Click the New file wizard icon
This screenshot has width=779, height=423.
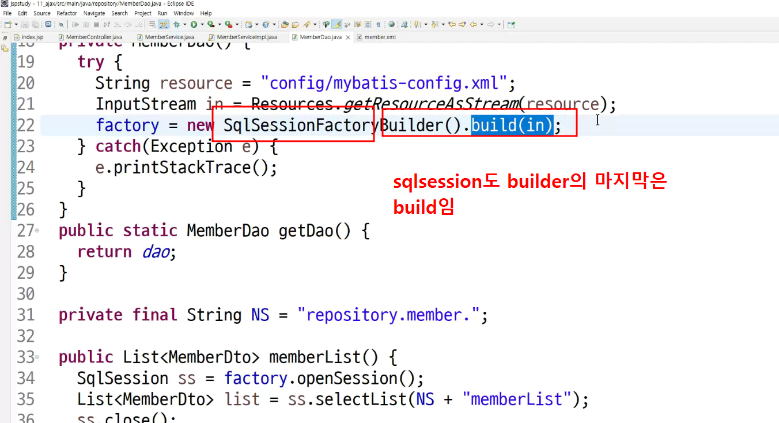coord(7,25)
